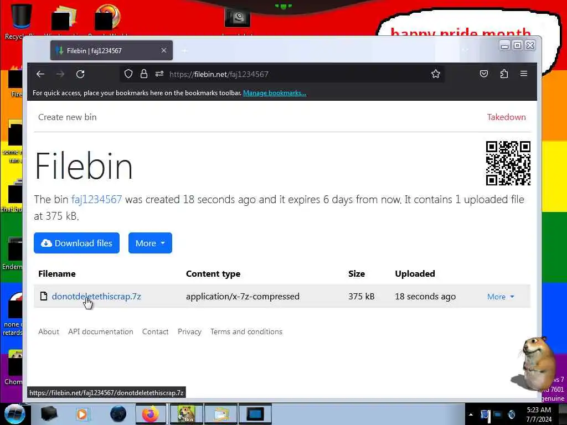Image resolution: width=567 pixels, height=425 pixels.
Task: Click the Create new bin link
Action: click(x=67, y=117)
